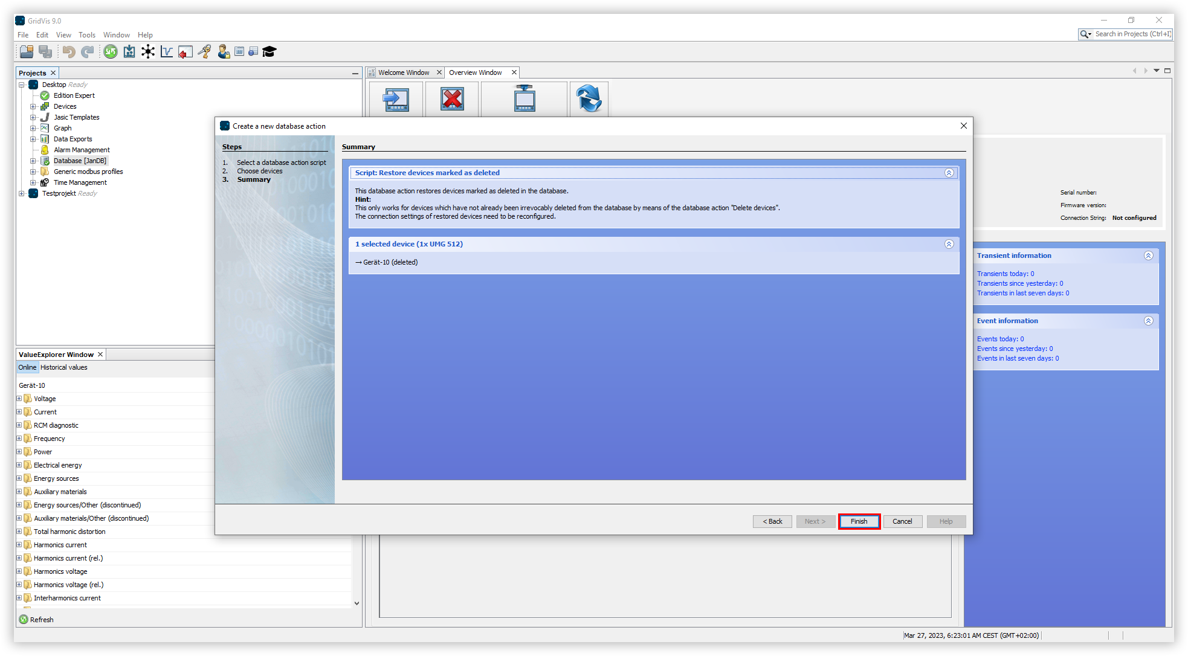Screen dimensions: 1188x656
Task: Click the Back button
Action: (x=772, y=521)
